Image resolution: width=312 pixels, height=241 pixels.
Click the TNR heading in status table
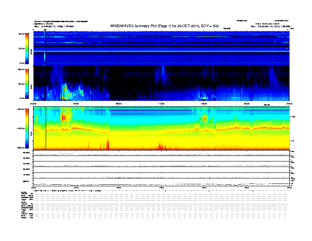pyautogui.click(x=23, y=212)
